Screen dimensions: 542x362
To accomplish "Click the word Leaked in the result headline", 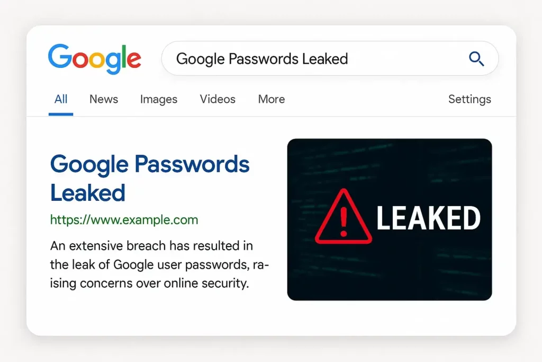I will (88, 192).
